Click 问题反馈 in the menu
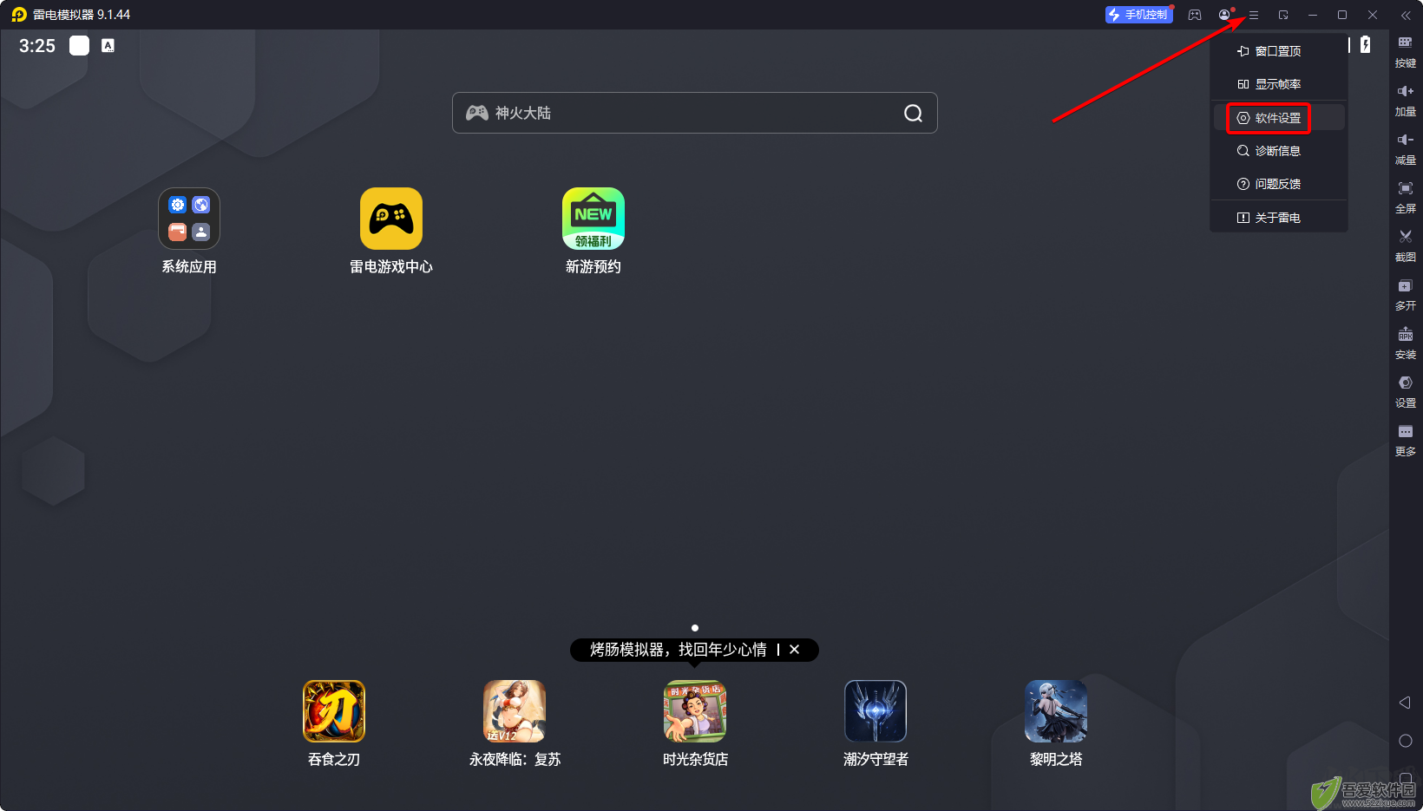The image size is (1423, 811). [x=1278, y=184]
